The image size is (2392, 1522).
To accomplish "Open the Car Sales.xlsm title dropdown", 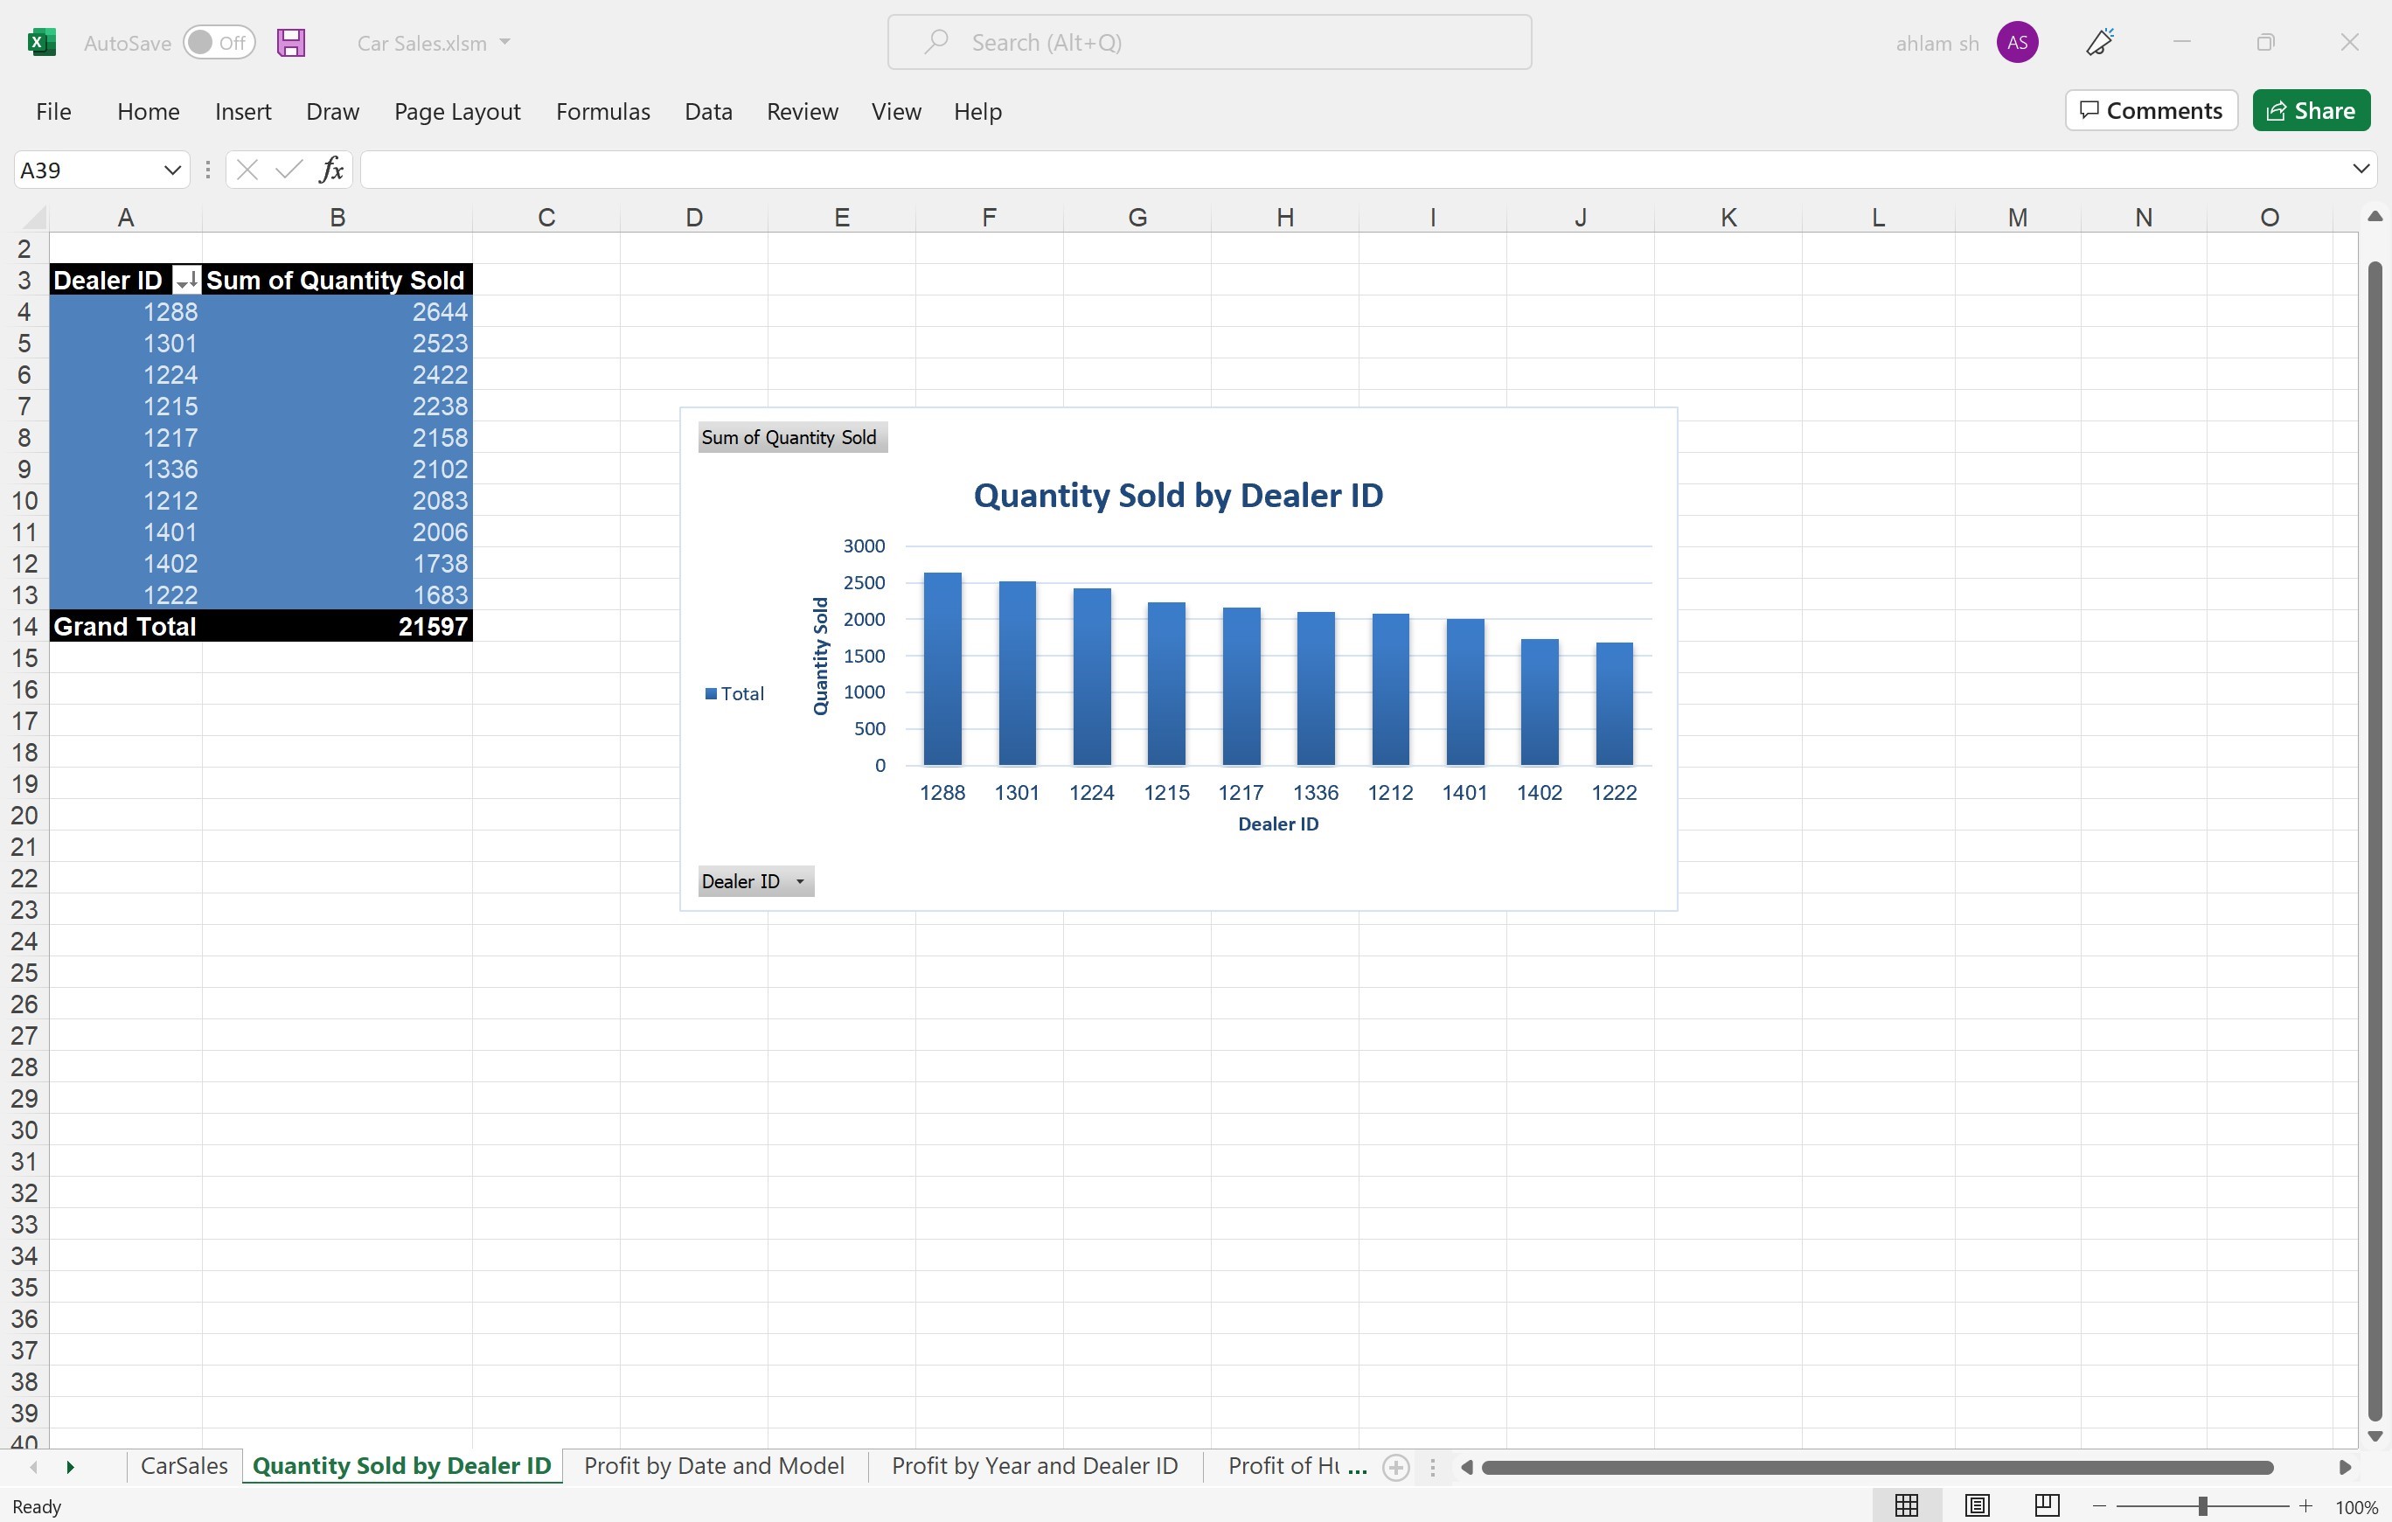I will (506, 43).
